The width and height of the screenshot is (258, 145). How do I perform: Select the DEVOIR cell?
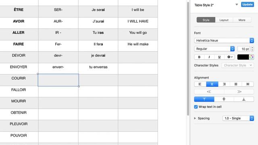(19, 57)
